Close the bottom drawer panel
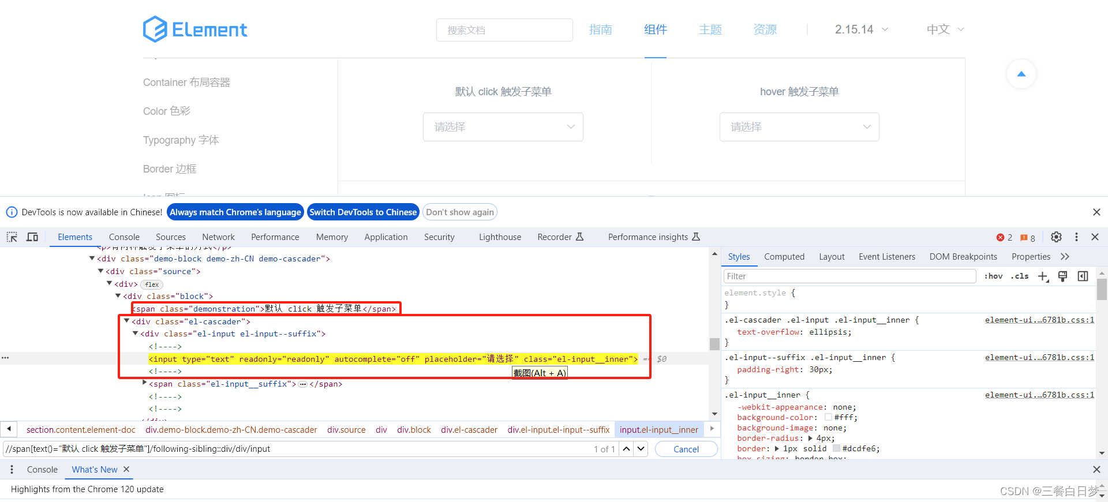1108x502 pixels. click(1096, 470)
